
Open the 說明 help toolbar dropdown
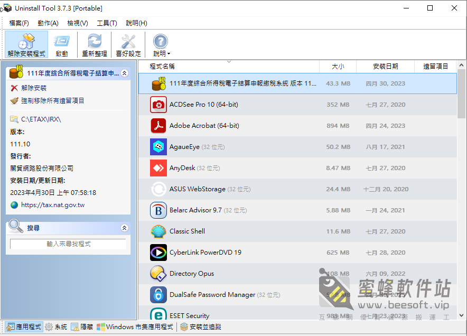click(x=162, y=45)
